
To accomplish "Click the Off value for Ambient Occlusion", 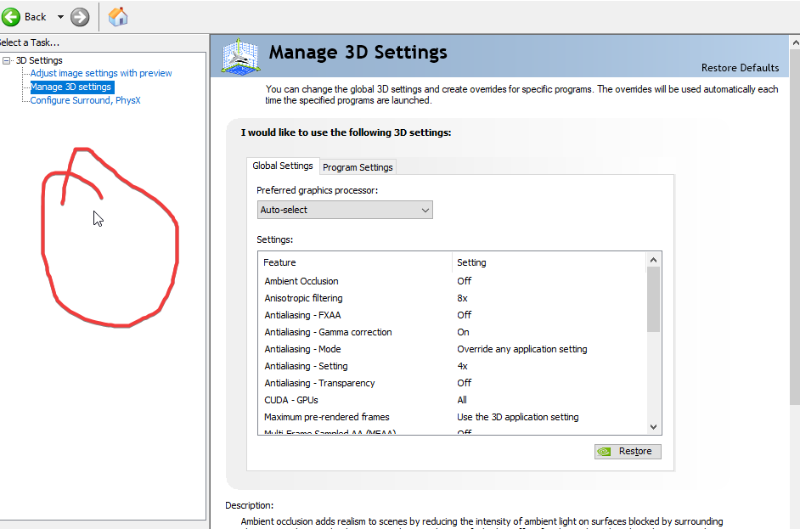I will coord(465,281).
